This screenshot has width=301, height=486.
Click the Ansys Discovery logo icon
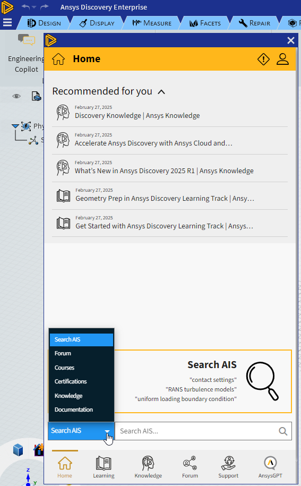coord(7,7)
